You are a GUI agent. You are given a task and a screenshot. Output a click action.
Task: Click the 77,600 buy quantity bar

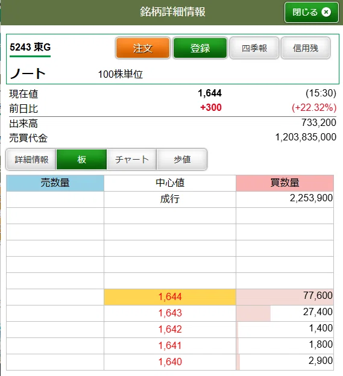pos(285,297)
